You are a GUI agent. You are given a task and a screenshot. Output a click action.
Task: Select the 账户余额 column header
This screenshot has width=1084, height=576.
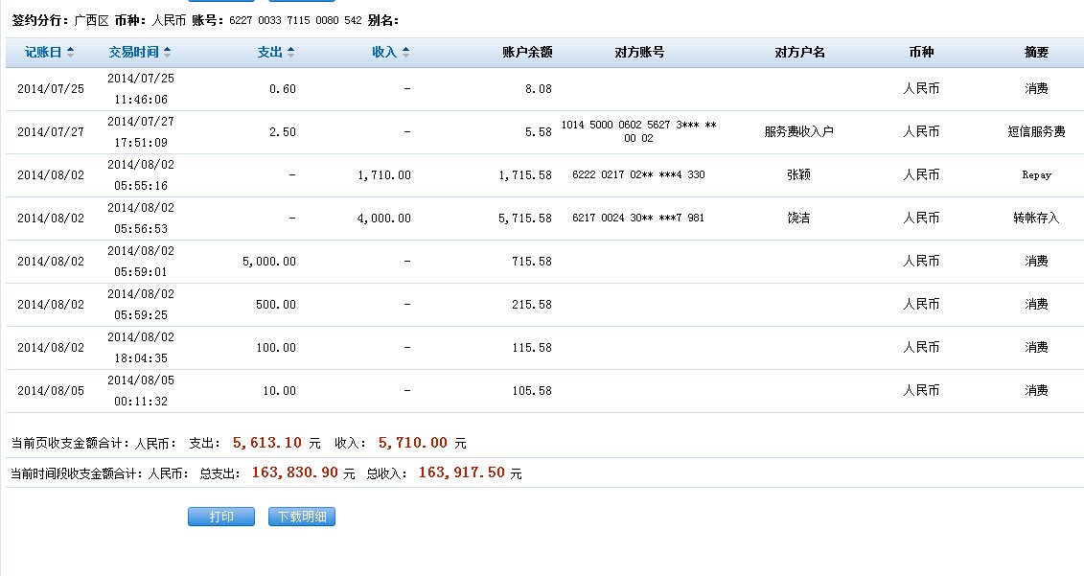click(x=527, y=53)
